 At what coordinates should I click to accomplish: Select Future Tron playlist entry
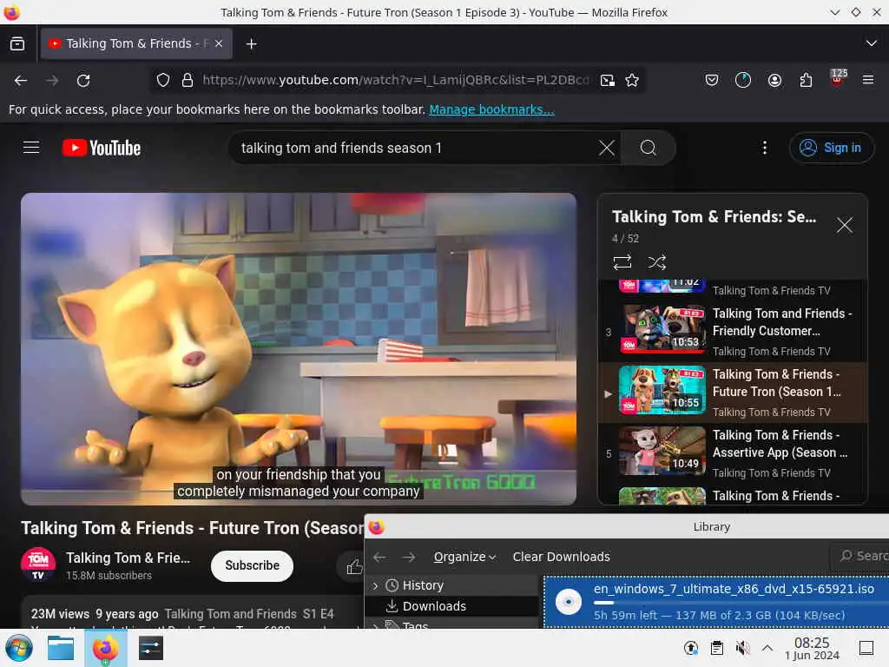[x=733, y=393]
